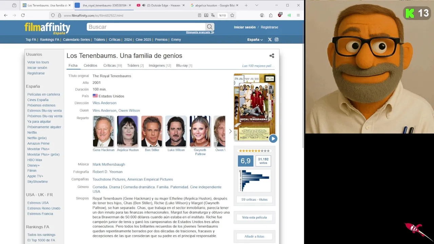Expand the list all tabs chevron
434x244 pixels.
pos(257,5)
